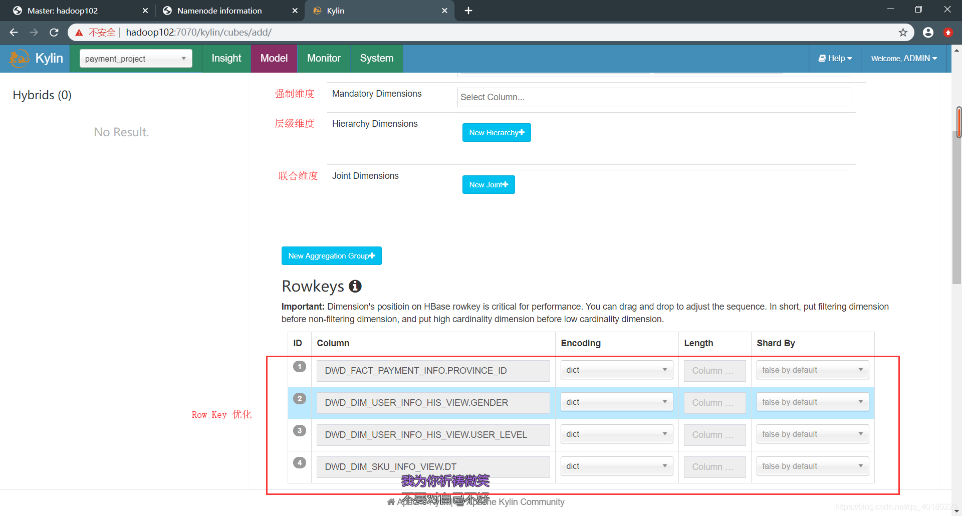Click the Length field for DT row
962x516 pixels.
coord(714,467)
